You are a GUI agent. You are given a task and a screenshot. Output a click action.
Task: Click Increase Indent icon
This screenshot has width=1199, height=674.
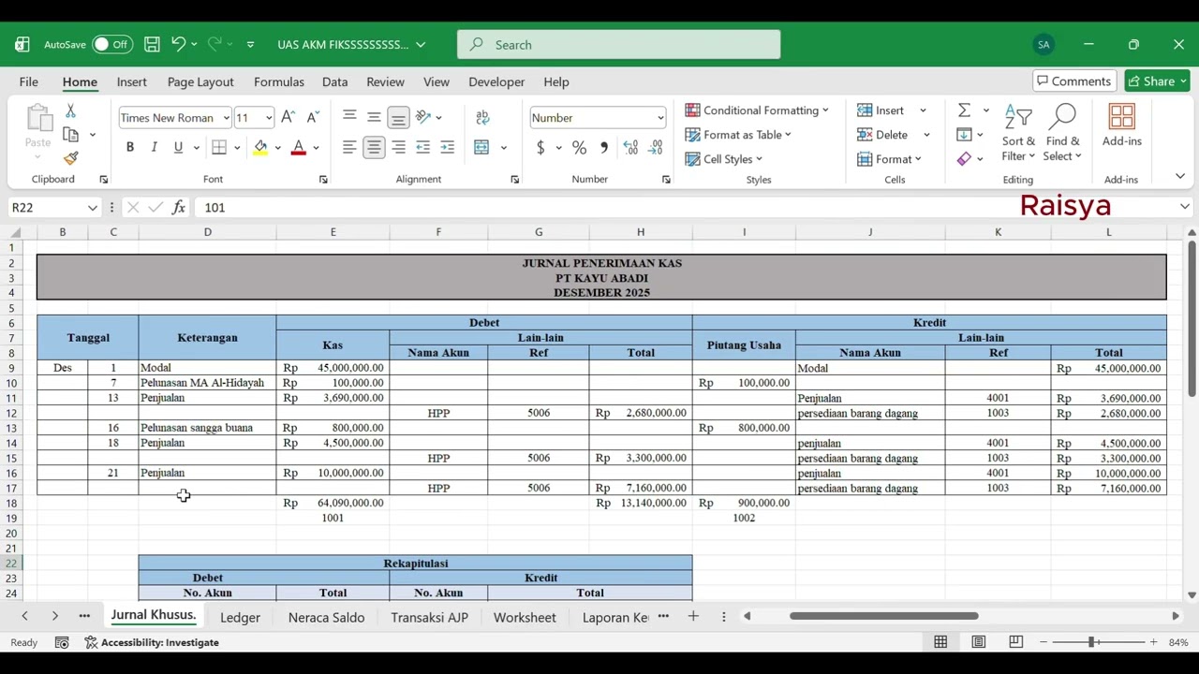448,147
